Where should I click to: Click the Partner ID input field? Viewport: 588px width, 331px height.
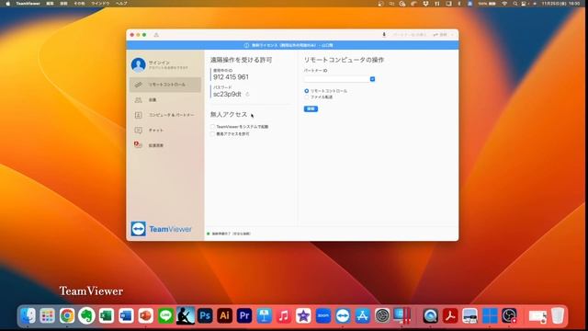click(x=337, y=79)
